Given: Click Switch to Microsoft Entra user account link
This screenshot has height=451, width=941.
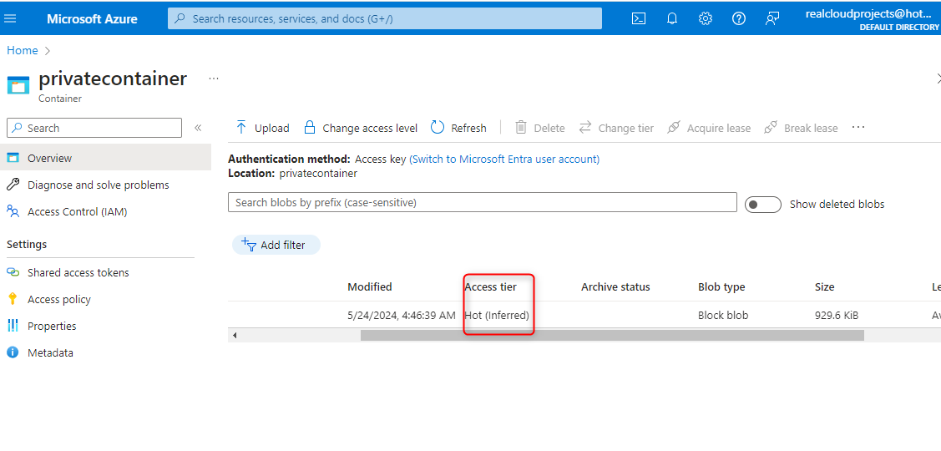Looking at the screenshot, I should 504,160.
